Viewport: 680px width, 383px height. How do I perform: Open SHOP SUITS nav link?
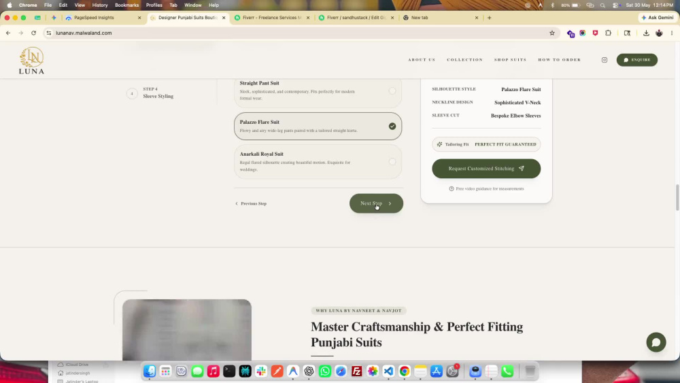pos(511,60)
